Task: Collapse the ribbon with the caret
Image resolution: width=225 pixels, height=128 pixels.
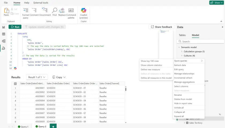Action: (x=221, y=21)
